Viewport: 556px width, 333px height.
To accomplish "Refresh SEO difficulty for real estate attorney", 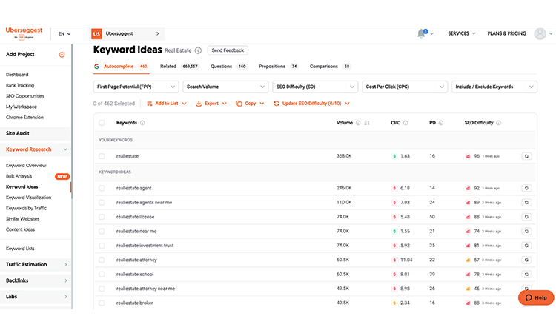I will point(526,260).
